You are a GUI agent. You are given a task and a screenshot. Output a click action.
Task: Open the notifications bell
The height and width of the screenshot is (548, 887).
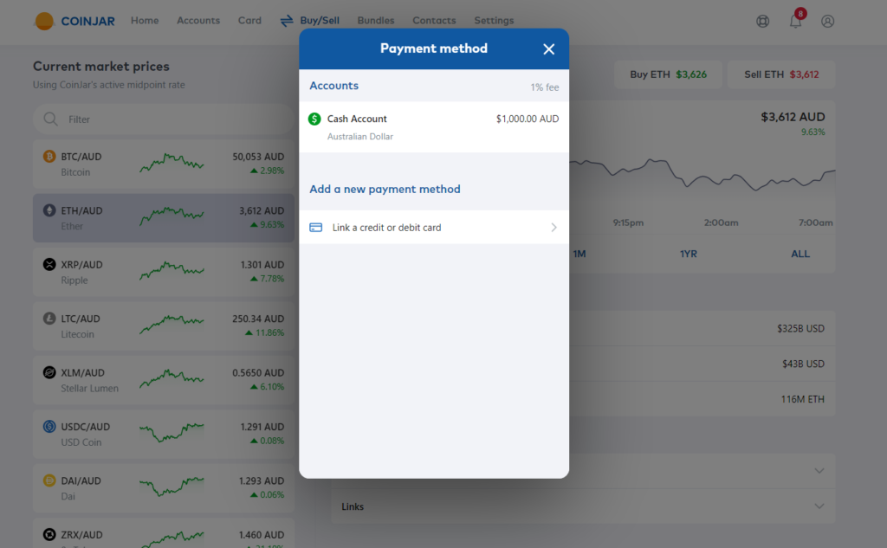(795, 22)
